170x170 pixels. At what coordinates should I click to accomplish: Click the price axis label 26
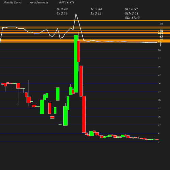tap(159, 100)
